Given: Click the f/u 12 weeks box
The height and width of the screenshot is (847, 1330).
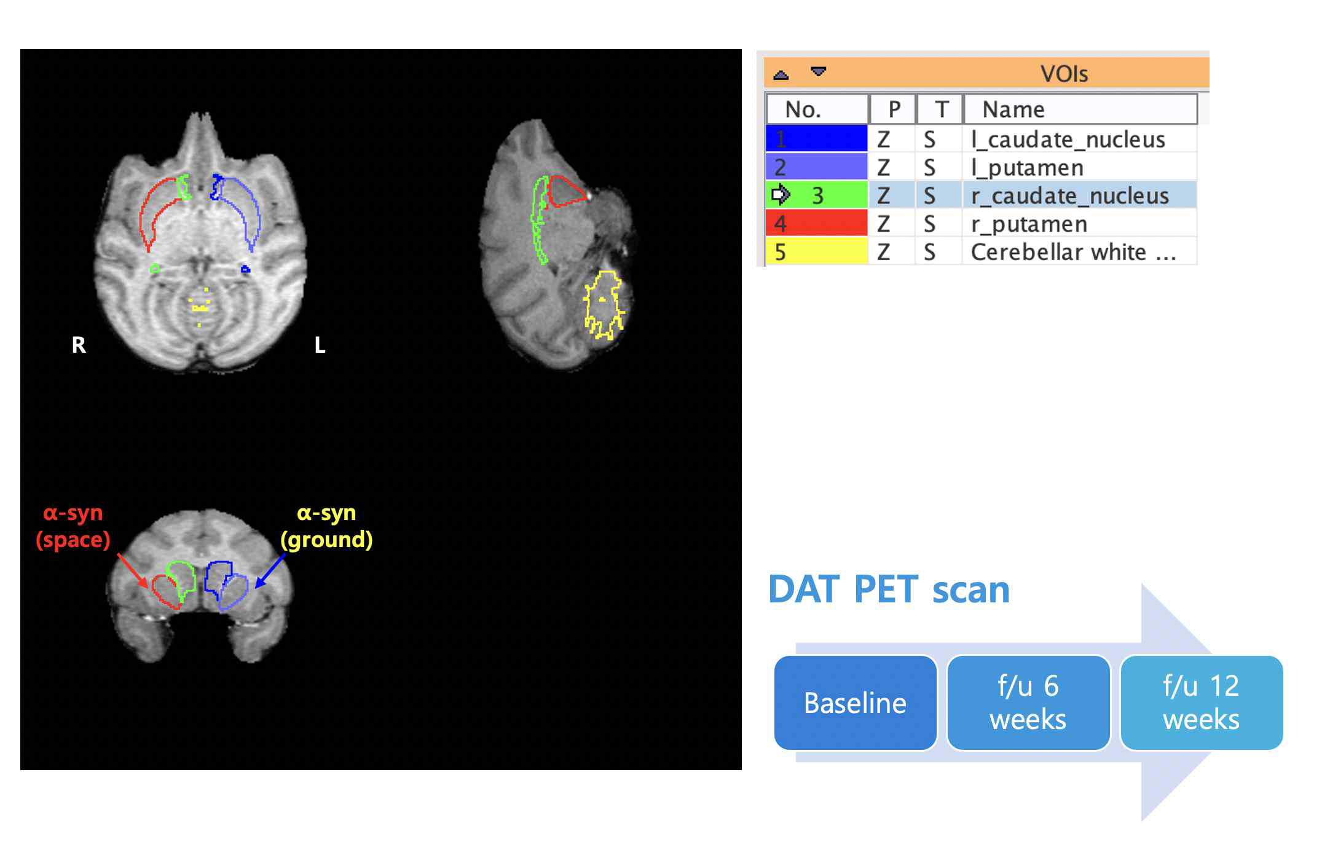Looking at the screenshot, I should pyautogui.click(x=1202, y=703).
